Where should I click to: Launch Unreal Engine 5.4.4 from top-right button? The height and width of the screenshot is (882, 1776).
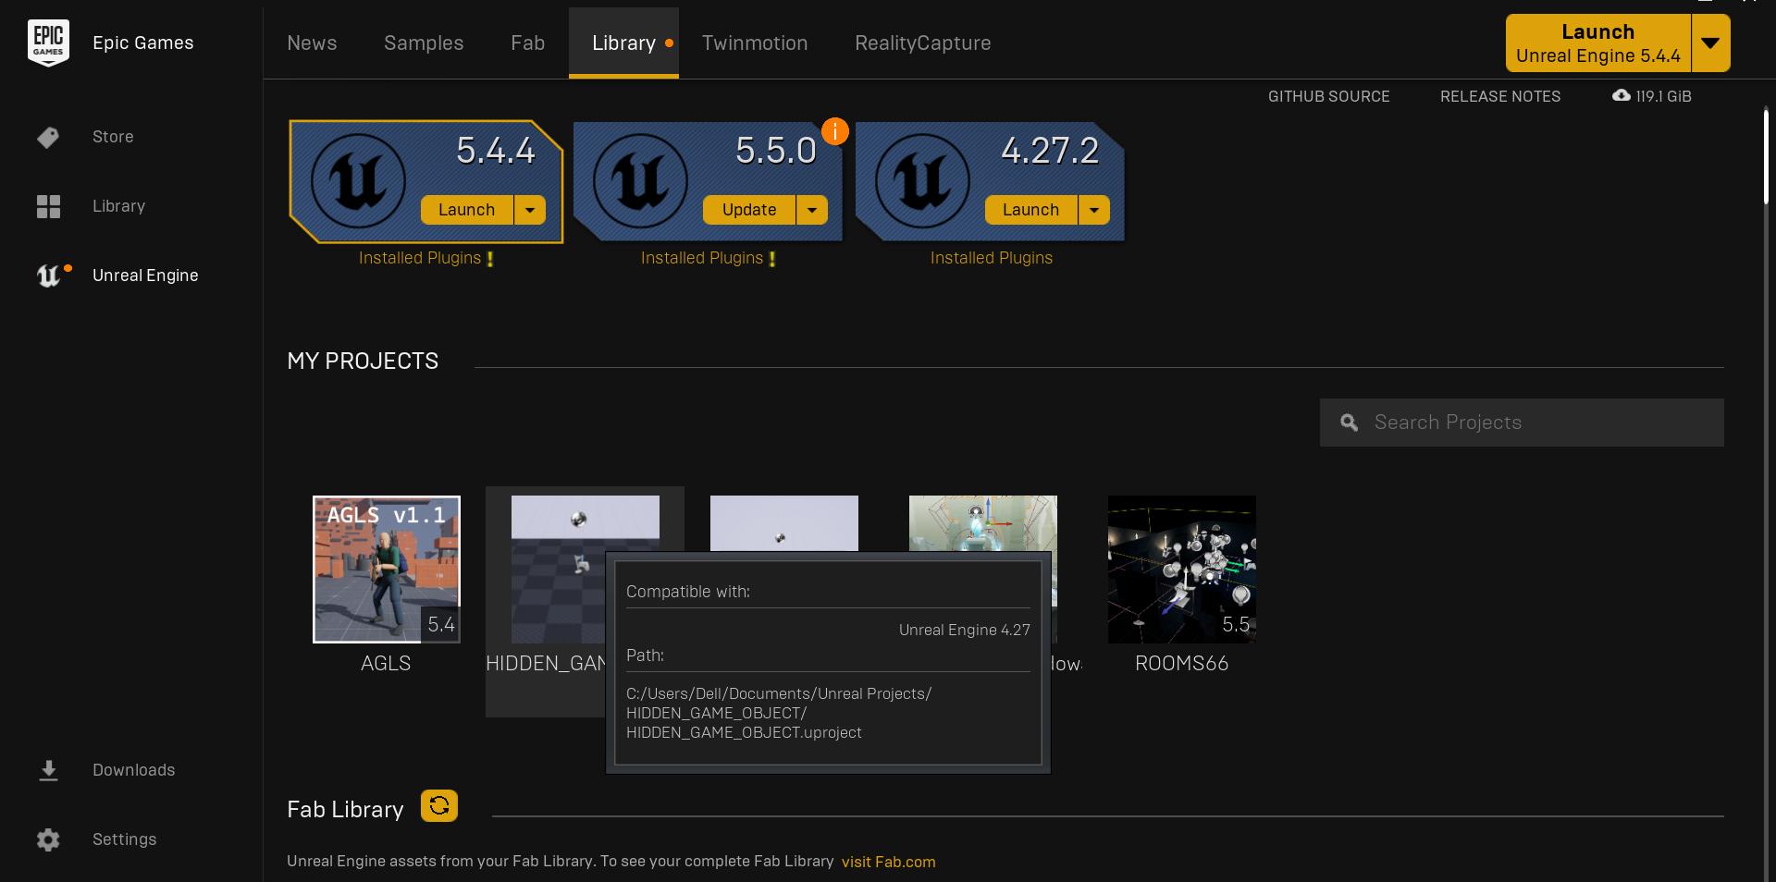pyautogui.click(x=1598, y=43)
